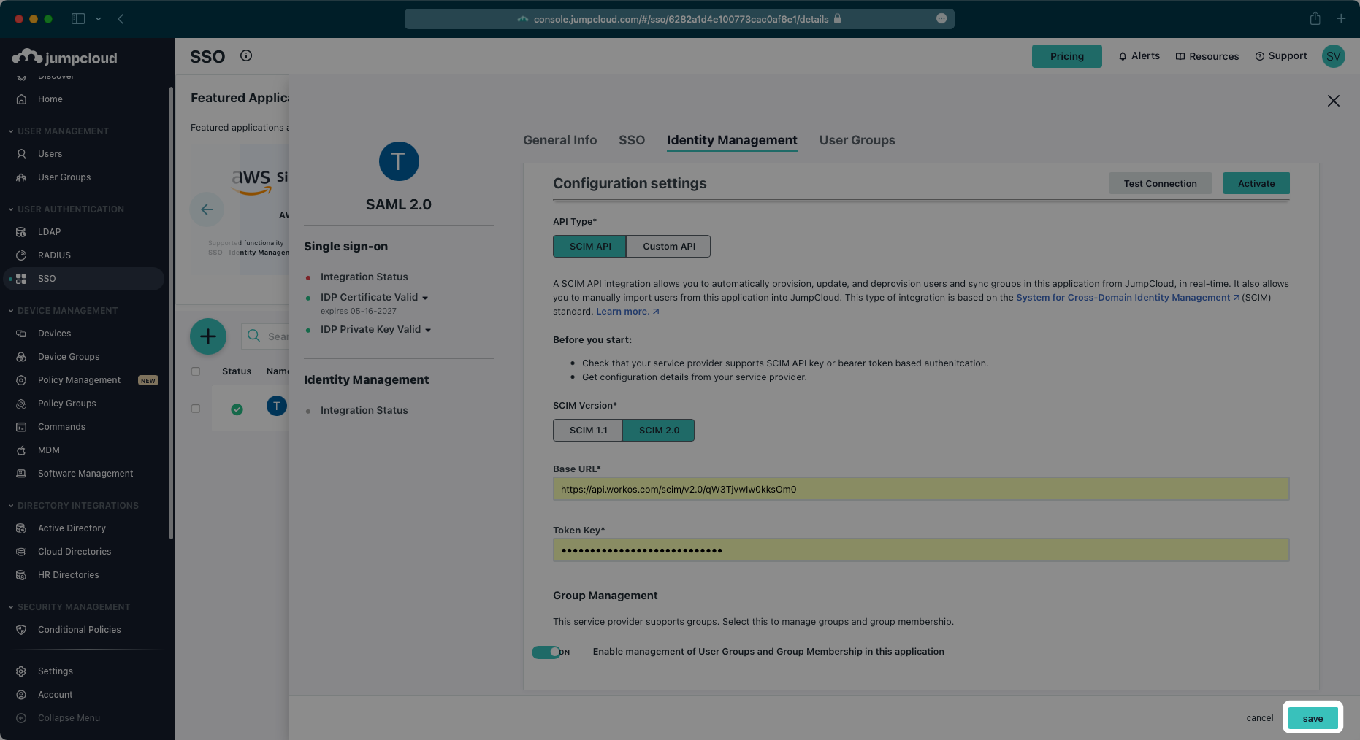This screenshot has height=740, width=1360.
Task: Open the General Info tab
Action: [x=559, y=140]
